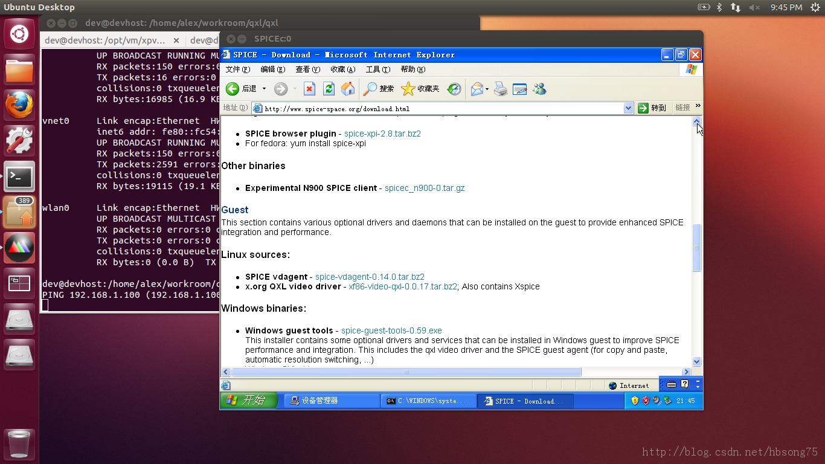Open the 查看(V) menu in Internet Explorer
The height and width of the screenshot is (464, 825).
(307, 69)
